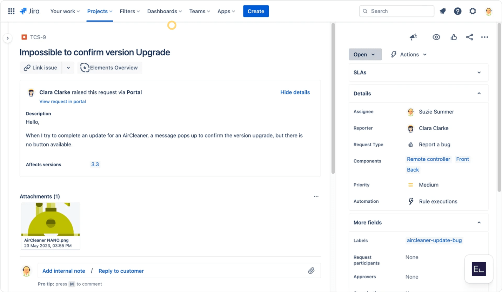This screenshot has width=502, height=292.
Task: Click the Report a bug icon
Action: point(410,145)
